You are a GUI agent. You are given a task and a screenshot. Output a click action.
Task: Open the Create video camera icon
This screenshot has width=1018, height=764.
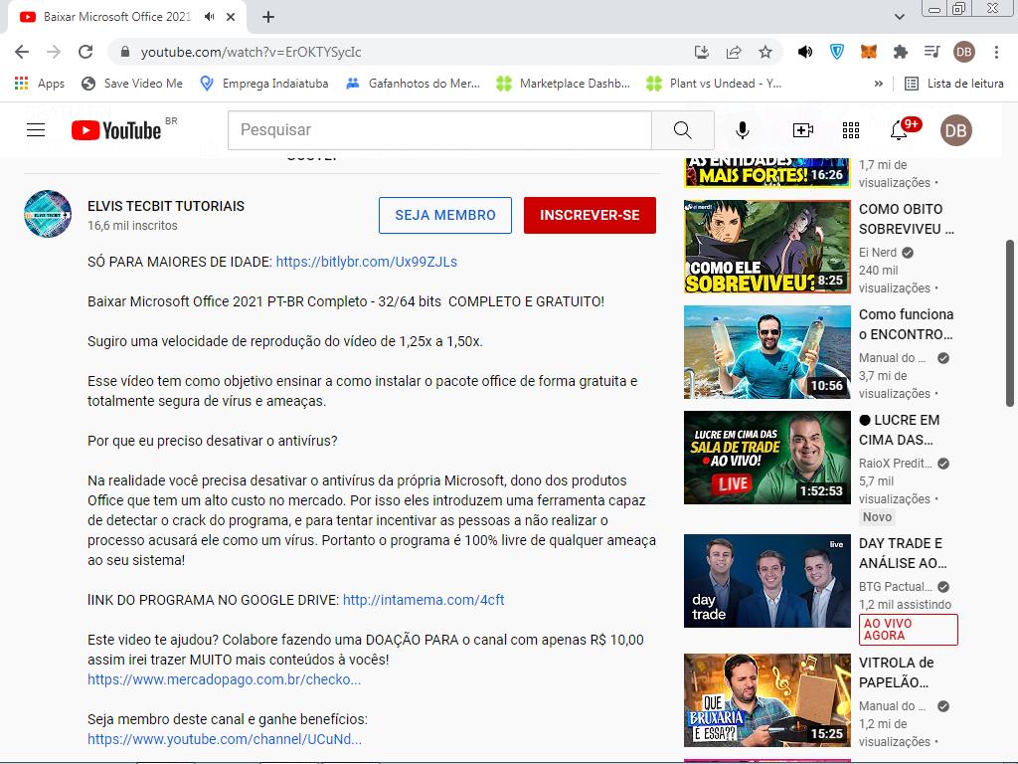tap(802, 130)
